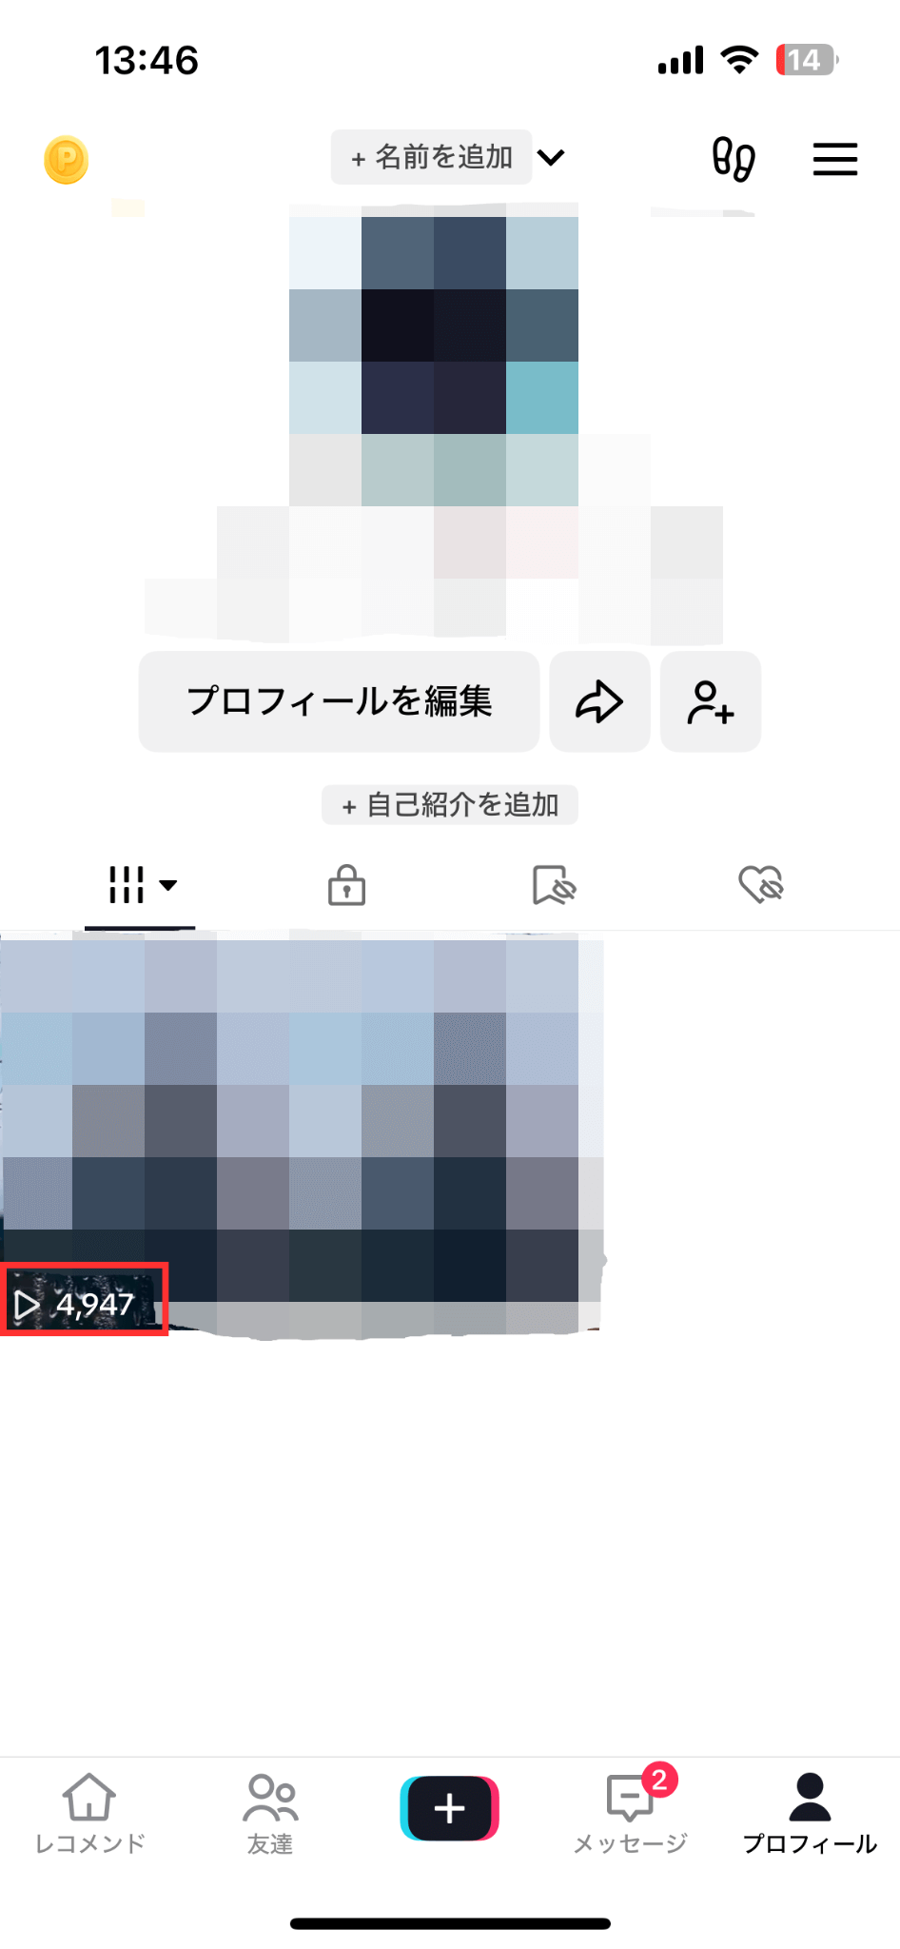Viewport: 900px width, 1949px height.
Task: Tap the plus create video button
Action: tap(450, 1807)
